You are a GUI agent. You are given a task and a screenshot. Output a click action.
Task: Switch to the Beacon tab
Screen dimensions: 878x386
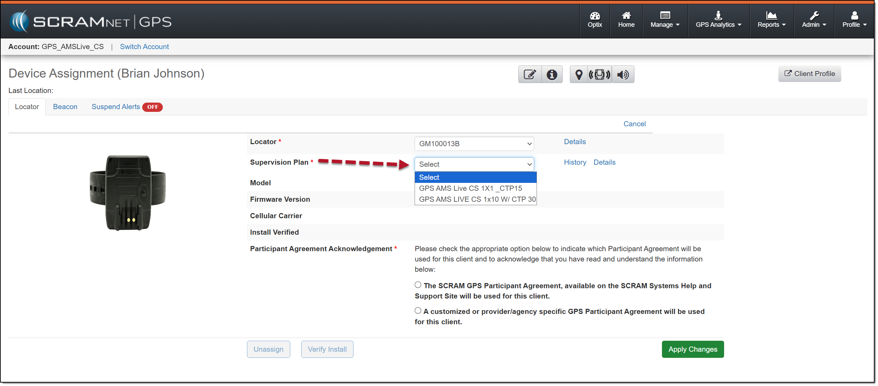[x=65, y=107]
